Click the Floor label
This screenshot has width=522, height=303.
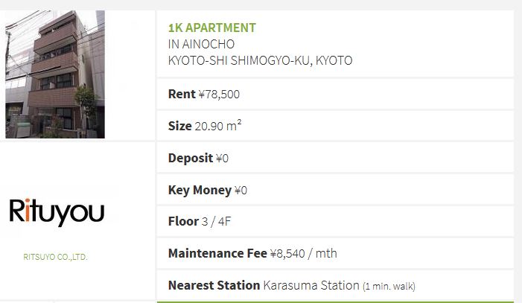(x=183, y=221)
